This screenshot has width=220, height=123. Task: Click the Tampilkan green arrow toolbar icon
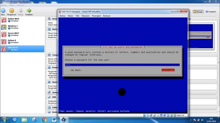pyautogui.click(x=29, y=11)
